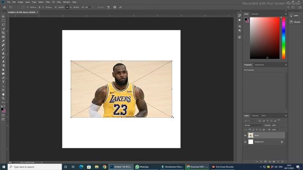Toggle layer filtering switch in Layers panel
This screenshot has width=303, height=170.
(279, 120)
